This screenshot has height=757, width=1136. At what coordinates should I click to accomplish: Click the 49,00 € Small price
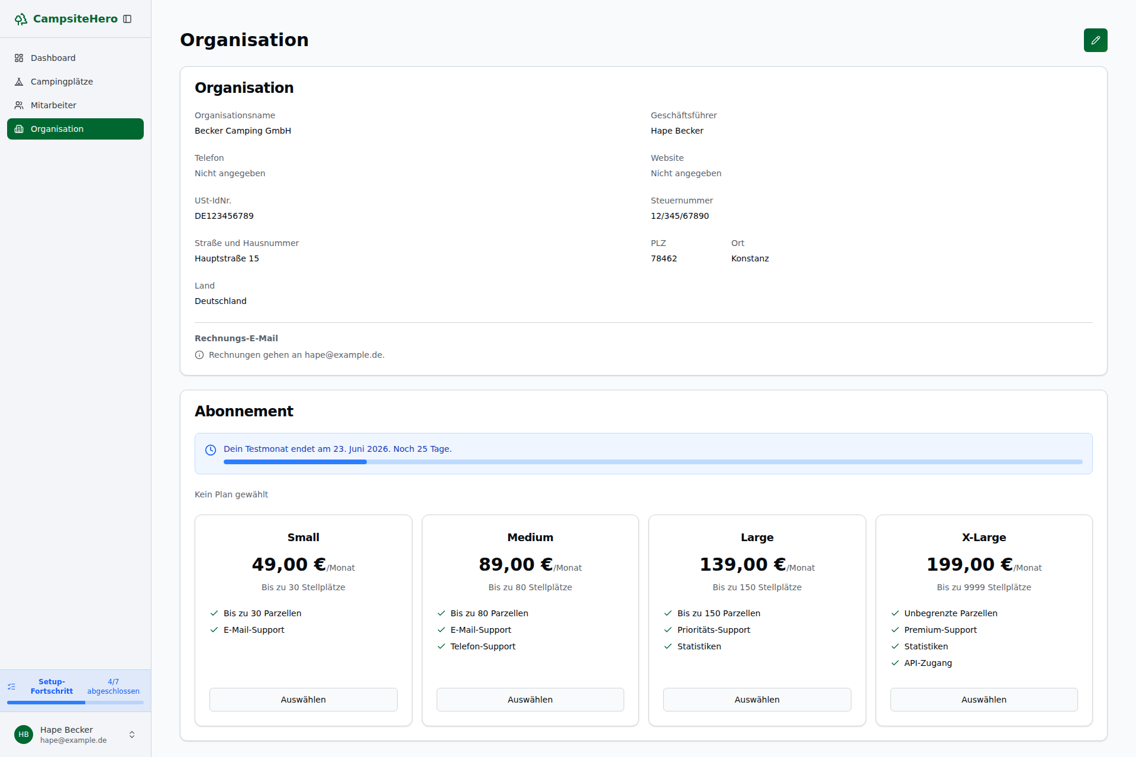[289, 564]
